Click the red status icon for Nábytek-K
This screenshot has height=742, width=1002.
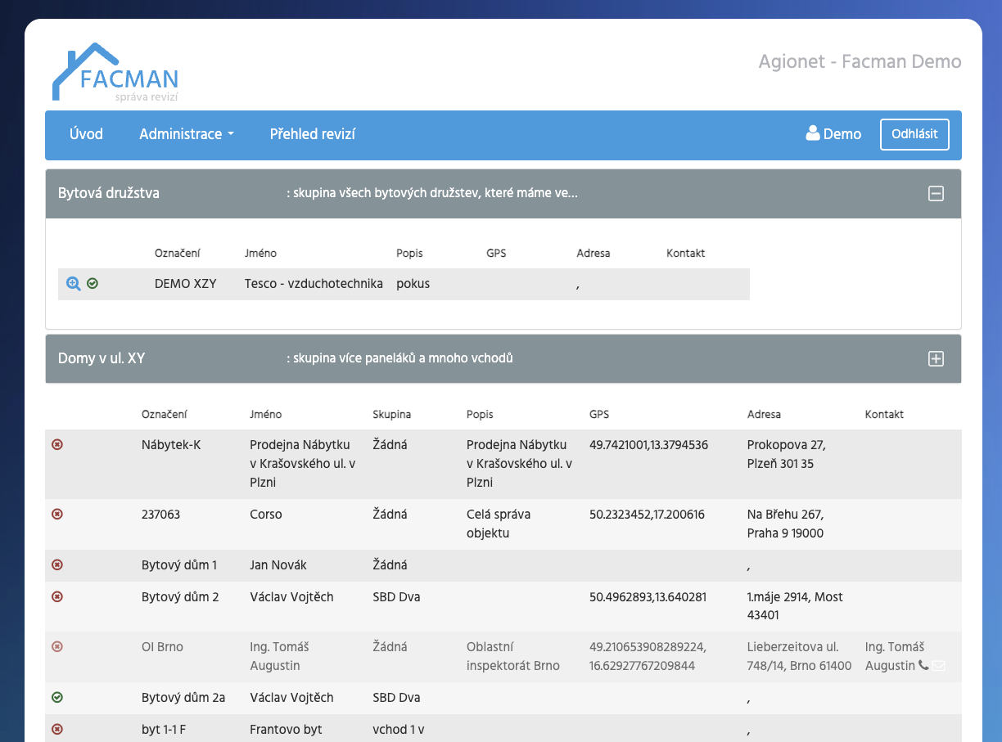[x=57, y=444]
